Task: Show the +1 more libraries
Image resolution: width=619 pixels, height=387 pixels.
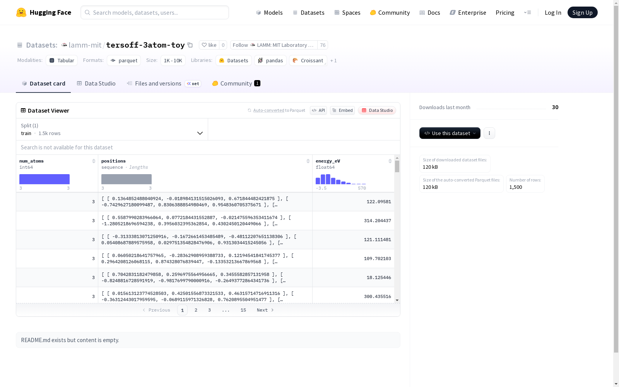Action: coord(333,61)
